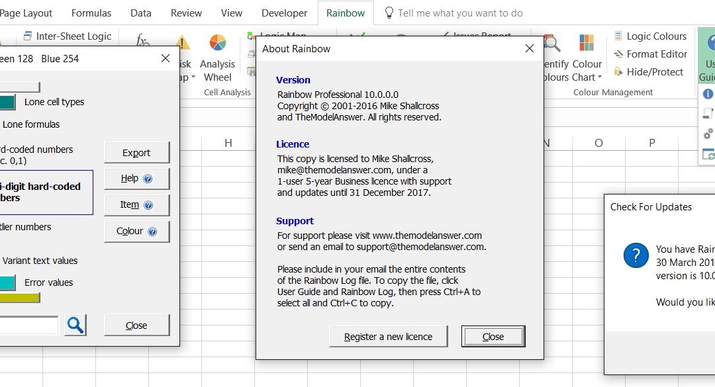Click the Rainbow Log scroll icon
This screenshot has height=387, width=715.
pyautogui.click(x=708, y=113)
